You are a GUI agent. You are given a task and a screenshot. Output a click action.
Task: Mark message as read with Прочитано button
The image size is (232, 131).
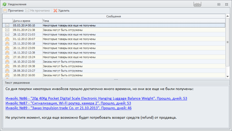(x=13, y=11)
